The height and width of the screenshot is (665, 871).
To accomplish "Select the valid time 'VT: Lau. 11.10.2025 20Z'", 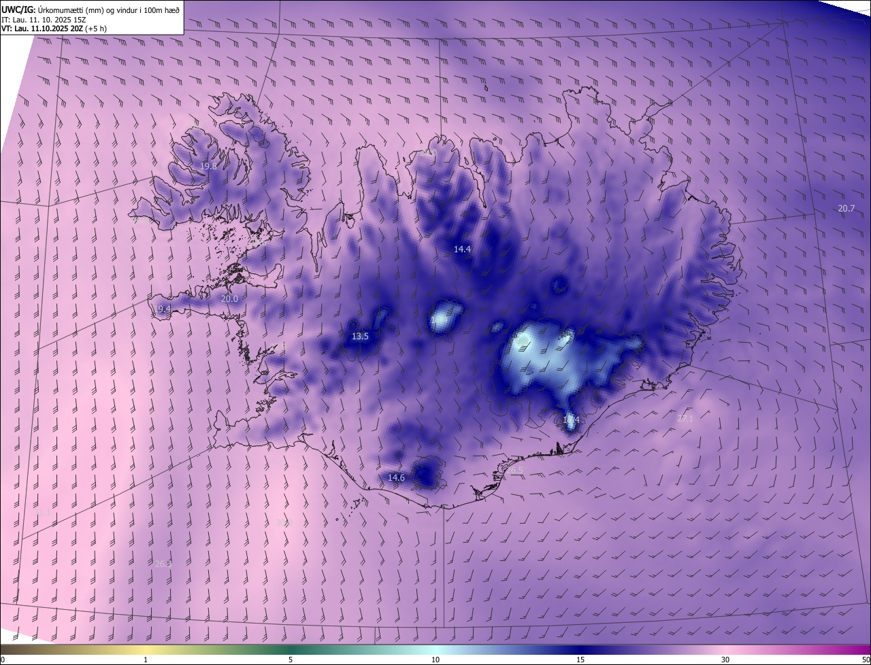I will tap(42, 29).
